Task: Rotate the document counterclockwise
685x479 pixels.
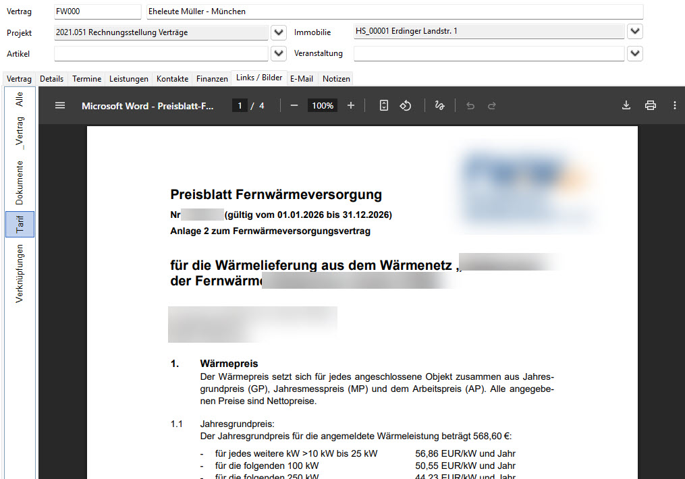Action: (406, 106)
